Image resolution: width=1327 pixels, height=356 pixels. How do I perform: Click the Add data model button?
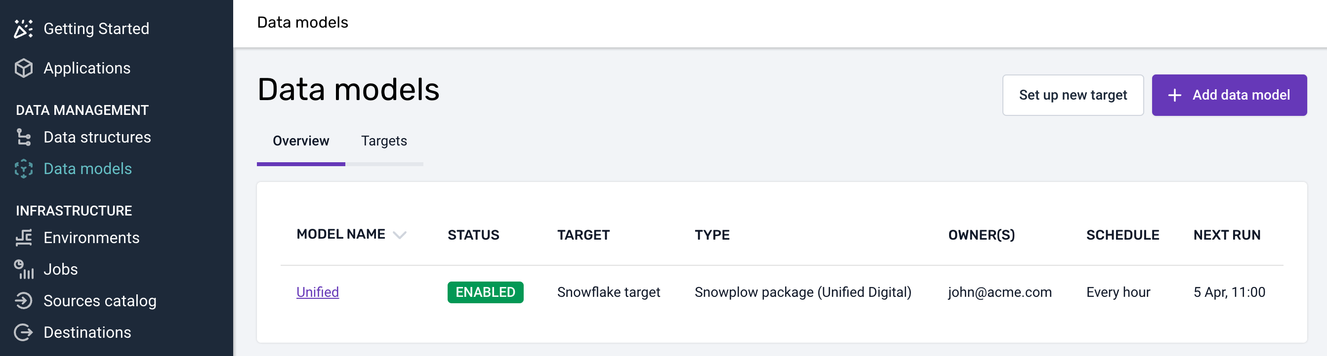(x=1229, y=95)
